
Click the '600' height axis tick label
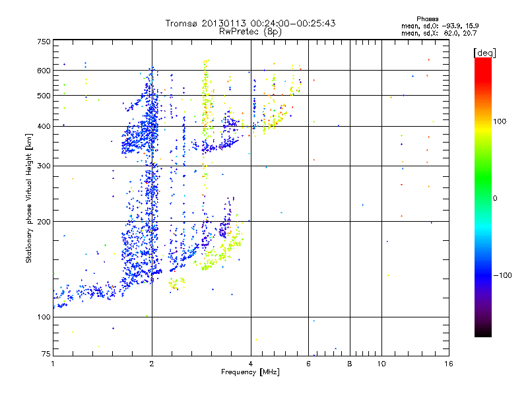44,71
